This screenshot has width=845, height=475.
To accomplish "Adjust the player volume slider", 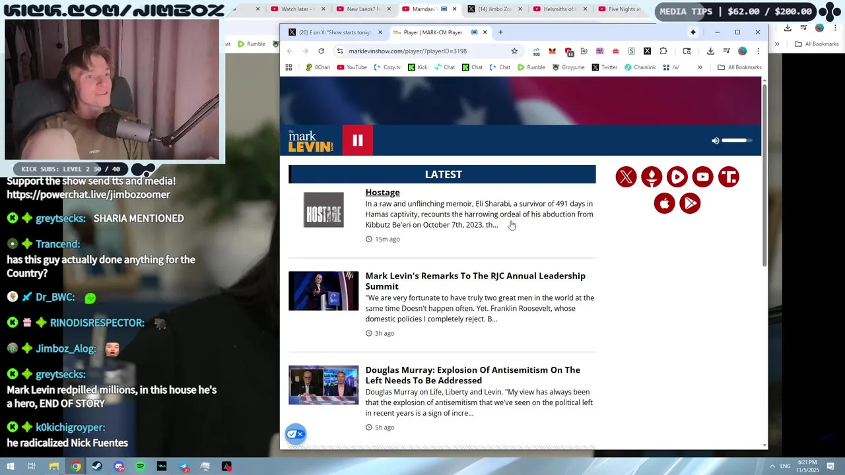I will 737,141.
